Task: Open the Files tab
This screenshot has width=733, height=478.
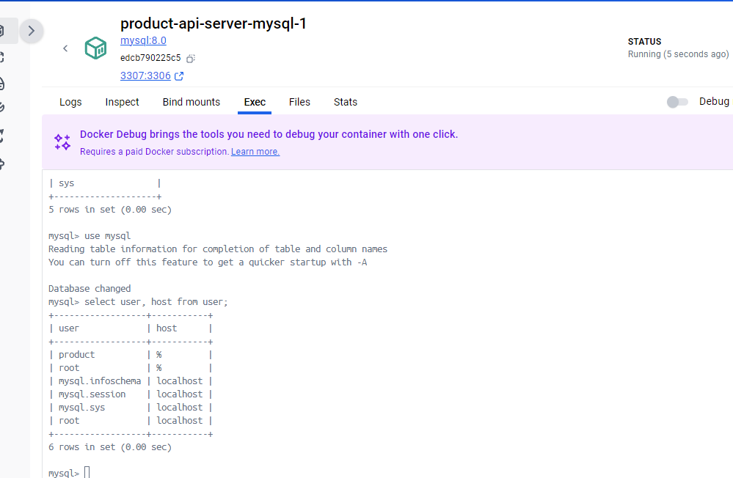Action: [x=299, y=102]
